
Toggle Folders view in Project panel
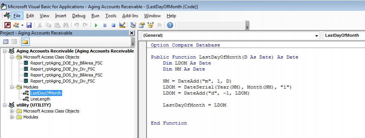pyautogui.click(x=25, y=42)
